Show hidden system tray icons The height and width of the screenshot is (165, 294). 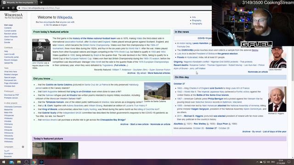(257, 162)
